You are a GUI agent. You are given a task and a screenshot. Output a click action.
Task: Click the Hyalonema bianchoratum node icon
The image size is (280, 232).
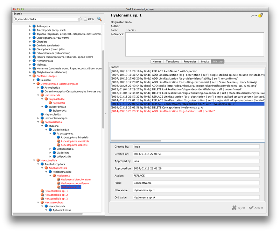coord(58,179)
